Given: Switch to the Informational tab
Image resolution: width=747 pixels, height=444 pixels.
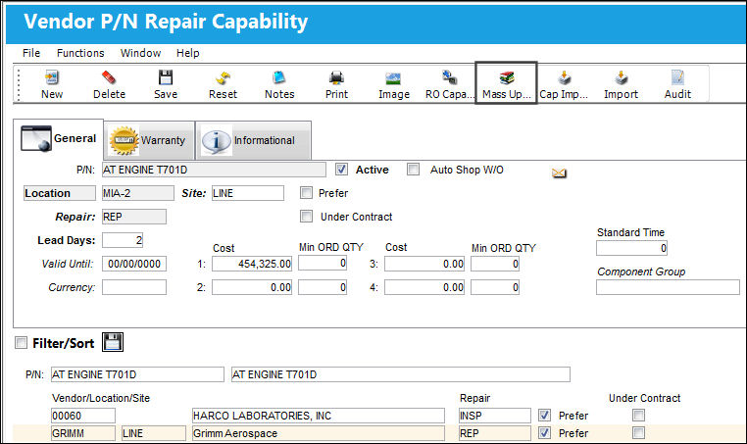Looking at the screenshot, I should [254, 140].
